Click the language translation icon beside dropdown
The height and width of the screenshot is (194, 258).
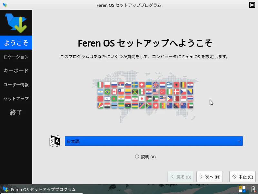[55, 141]
